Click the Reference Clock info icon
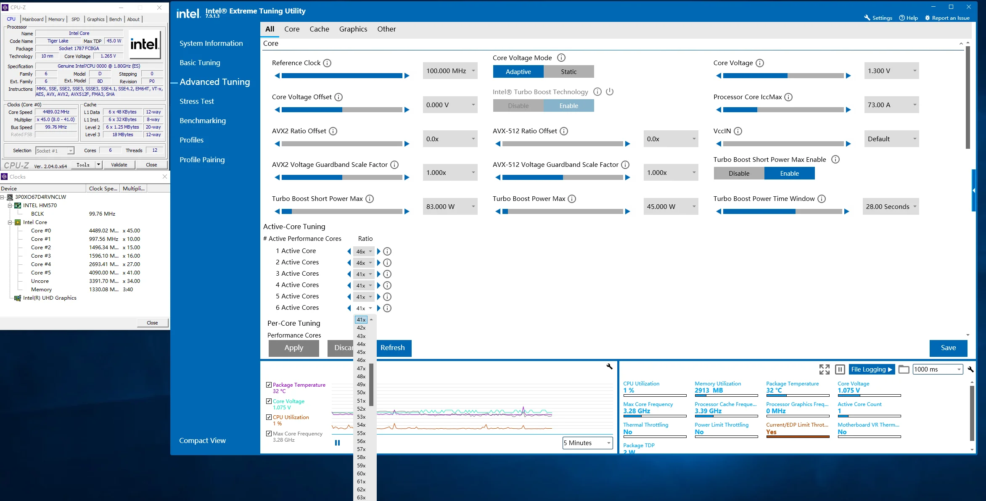986x501 pixels. click(x=327, y=63)
